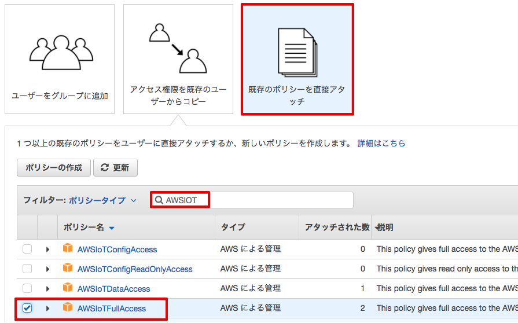This screenshot has width=518, height=323.
Task: Select the ユーザーをグループに追加 card
Action: coord(60,59)
